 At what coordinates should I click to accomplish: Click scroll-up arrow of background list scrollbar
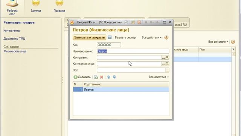[x=233, y=49]
